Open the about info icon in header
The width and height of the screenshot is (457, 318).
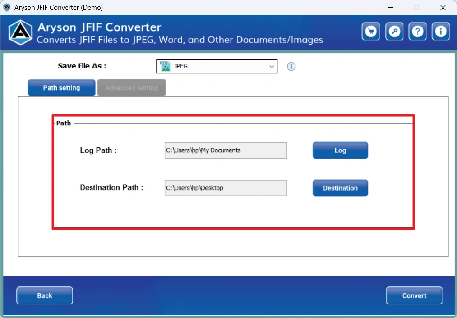pos(440,31)
